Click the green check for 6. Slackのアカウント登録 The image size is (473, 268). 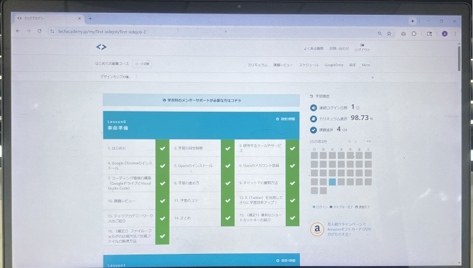[293, 166]
